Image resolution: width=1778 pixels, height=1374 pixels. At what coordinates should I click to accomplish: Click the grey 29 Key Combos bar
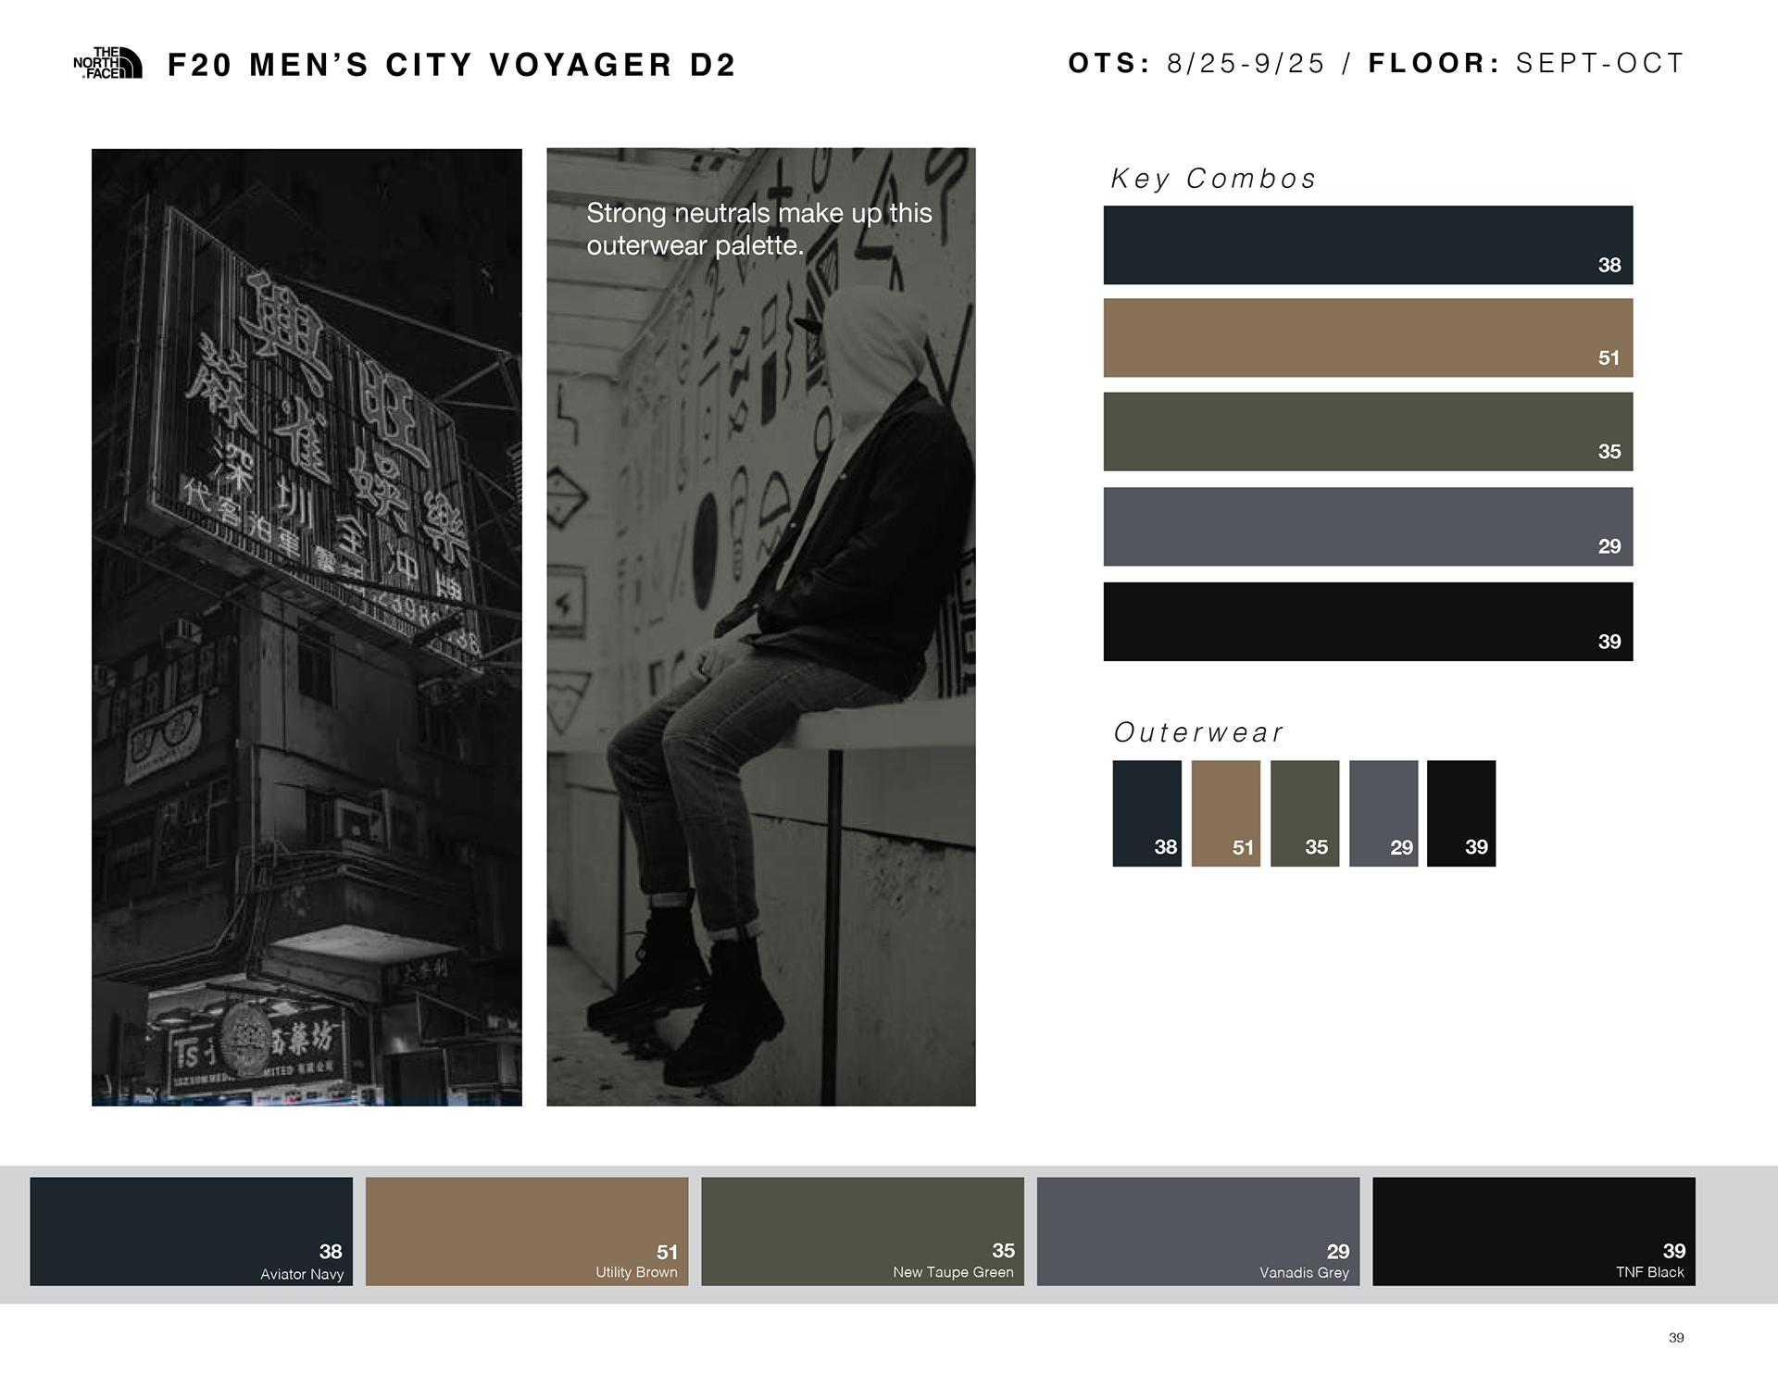pos(1368,527)
